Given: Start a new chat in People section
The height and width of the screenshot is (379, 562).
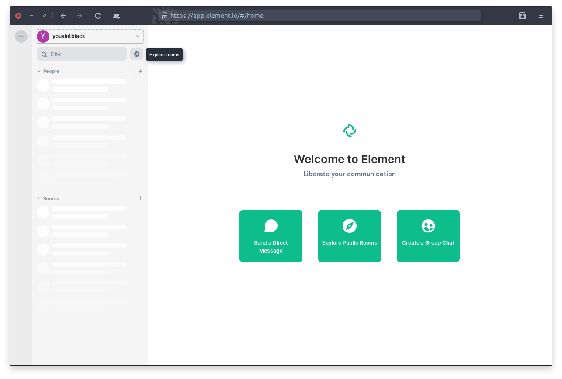Looking at the screenshot, I should coord(140,71).
